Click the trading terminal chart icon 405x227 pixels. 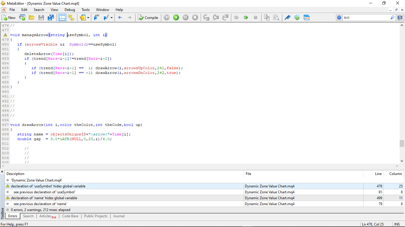tap(306, 18)
